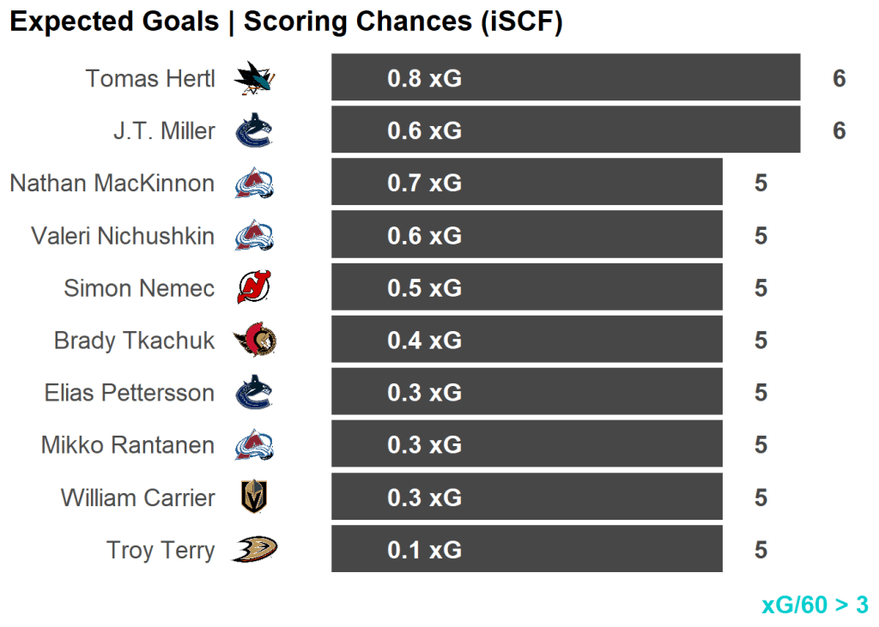The image size is (879, 627).
Task: Select the Vegas Golden Knights logo
Action: (x=255, y=497)
